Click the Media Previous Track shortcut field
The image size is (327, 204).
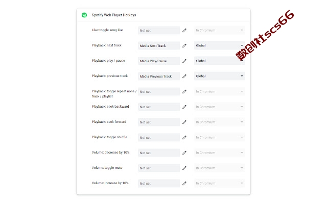pyautogui.click(x=159, y=76)
